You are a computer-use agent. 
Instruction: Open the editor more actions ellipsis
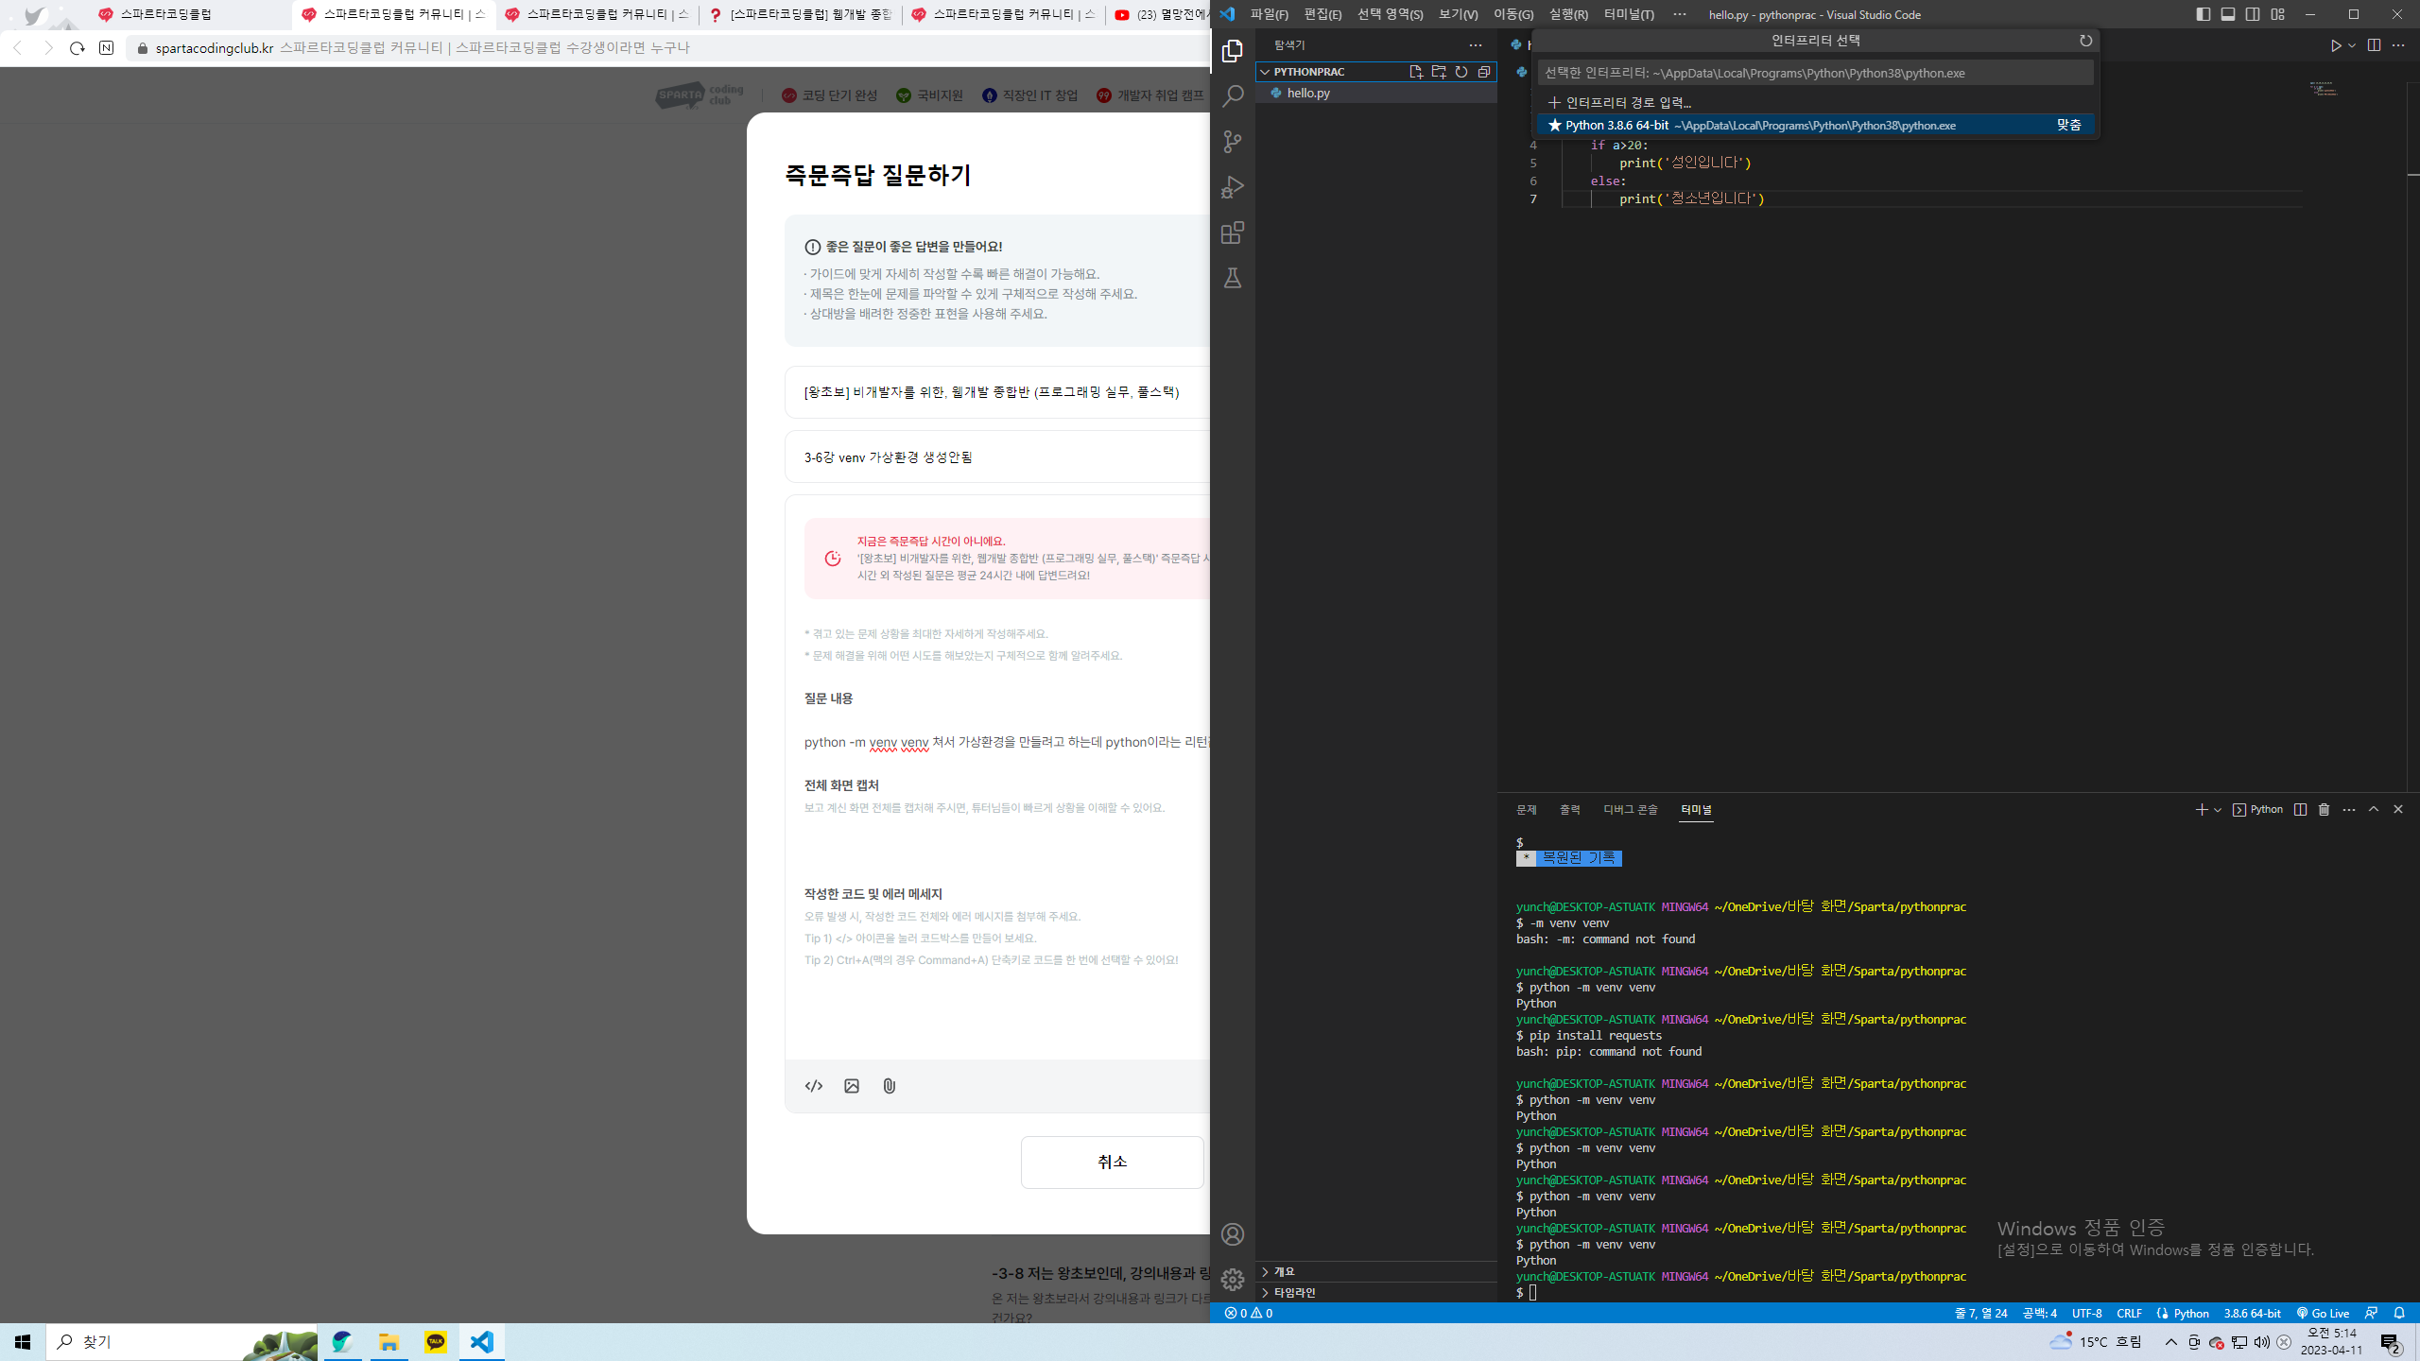pyautogui.click(x=2398, y=45)
